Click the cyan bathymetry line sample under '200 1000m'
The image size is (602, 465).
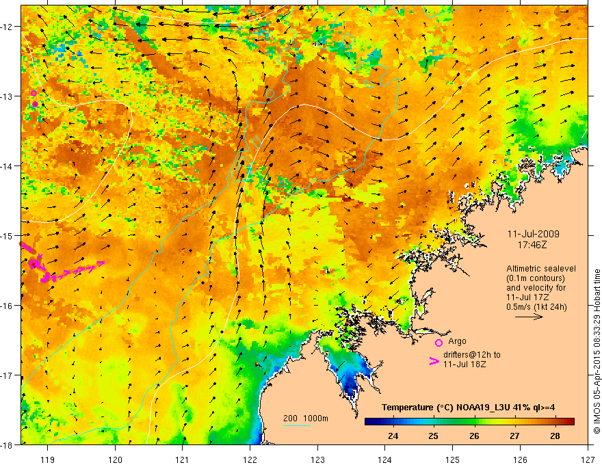coord(296,425)
